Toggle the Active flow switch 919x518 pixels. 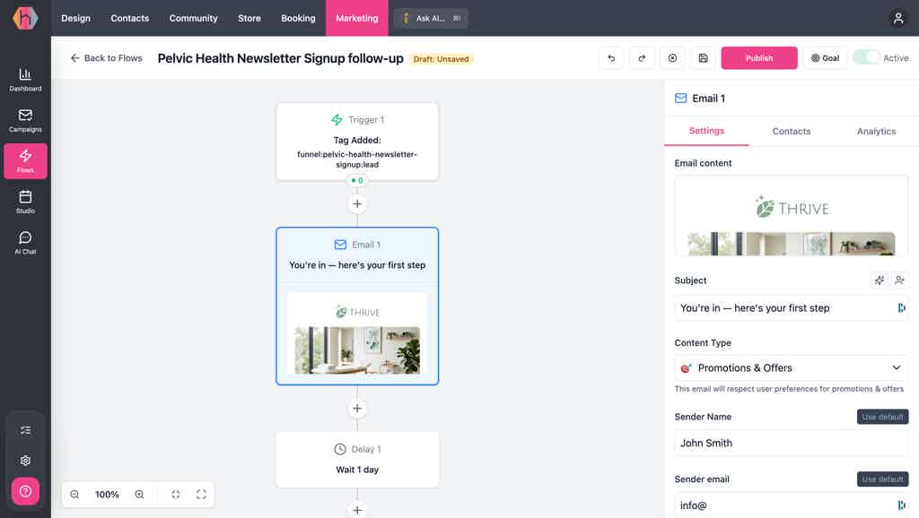click(866, 57)
